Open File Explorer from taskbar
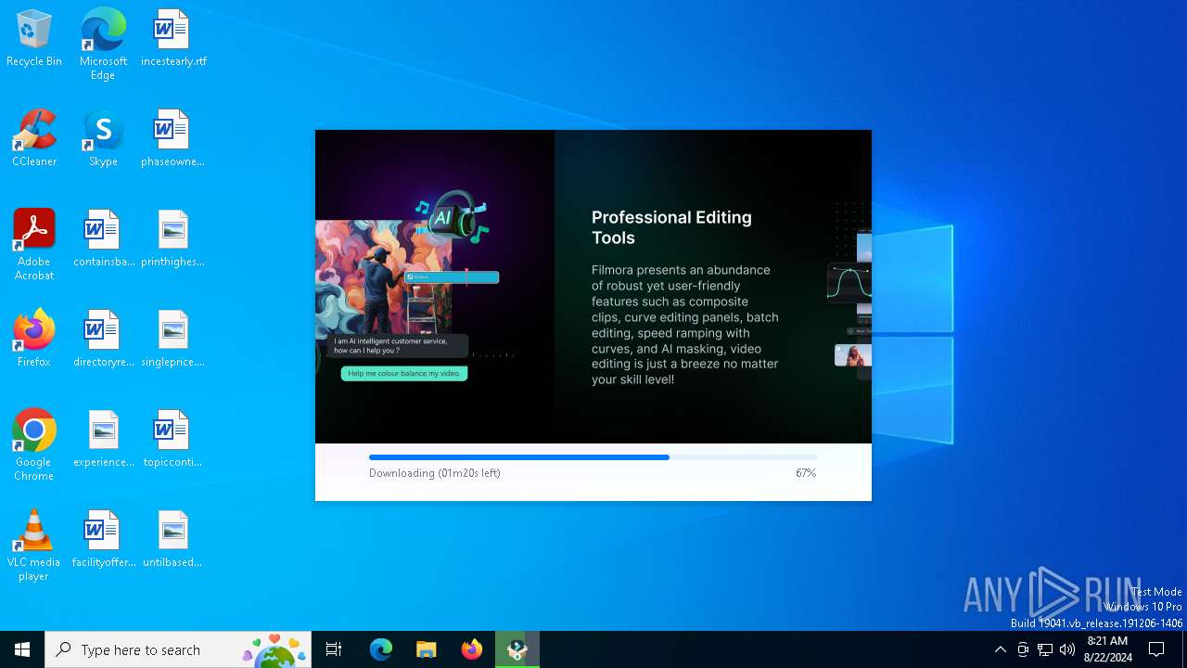 click(427, 649)
